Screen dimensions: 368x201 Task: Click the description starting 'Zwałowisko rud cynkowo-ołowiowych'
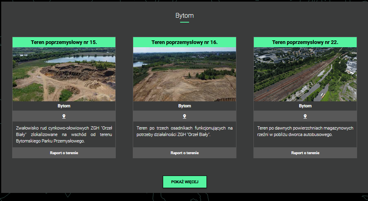coord(64,134)
